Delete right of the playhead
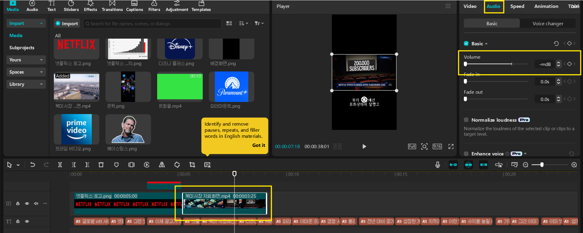583x233 pixels. click(87, 165)
